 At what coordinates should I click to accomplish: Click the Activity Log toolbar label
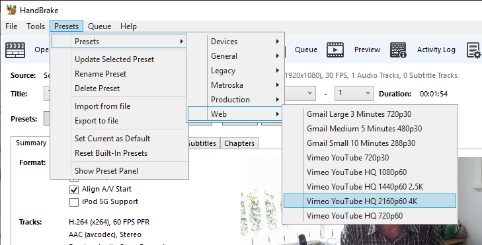click(x=436, y=50)
